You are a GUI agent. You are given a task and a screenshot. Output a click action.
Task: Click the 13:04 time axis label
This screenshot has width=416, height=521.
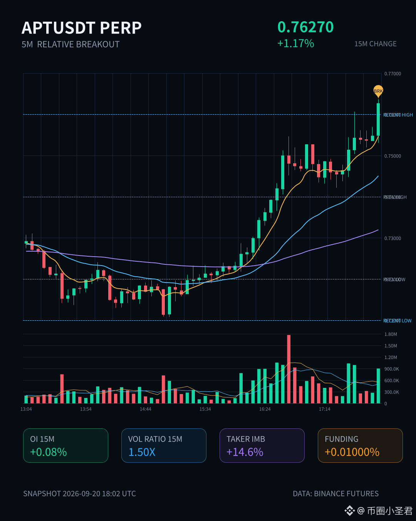point(26,409)
